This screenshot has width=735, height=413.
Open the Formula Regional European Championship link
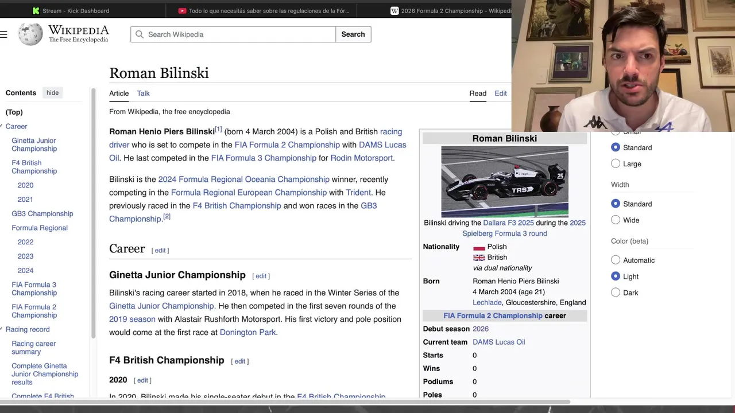click(x=249, y=192)
